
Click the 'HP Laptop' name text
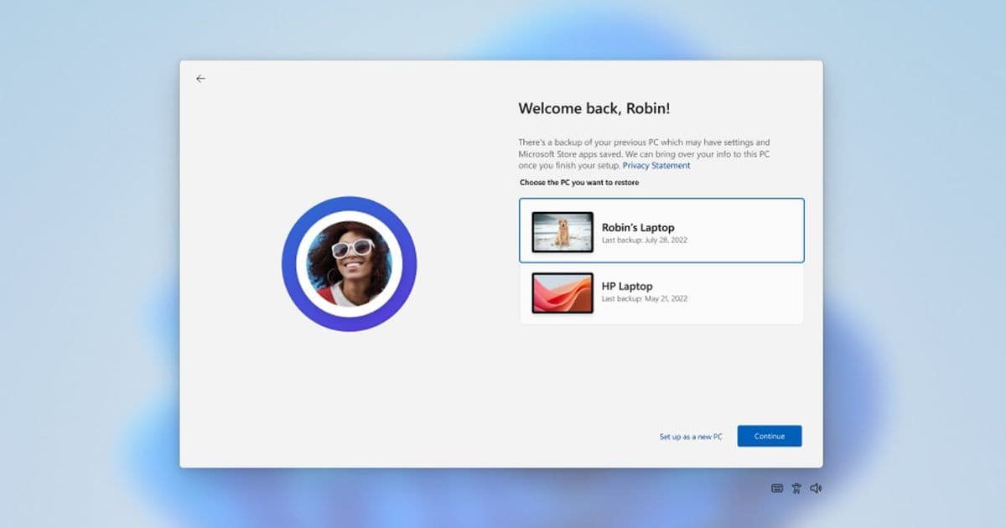(x=627, y=286)
